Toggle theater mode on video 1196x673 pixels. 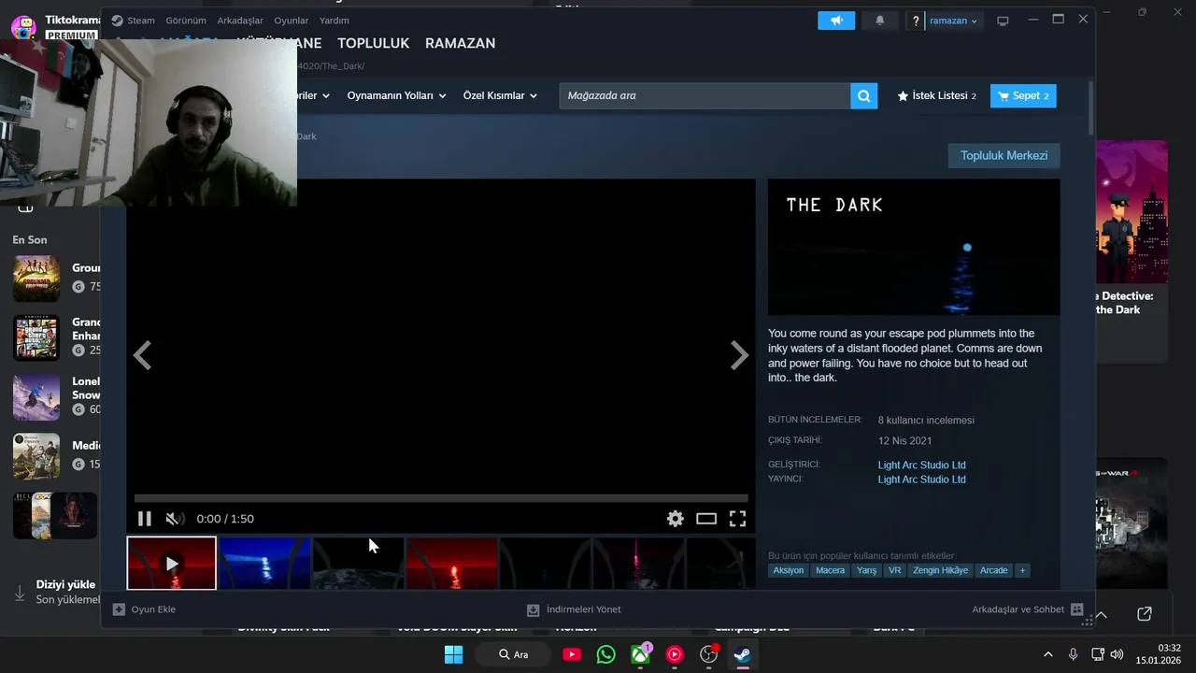706,519
